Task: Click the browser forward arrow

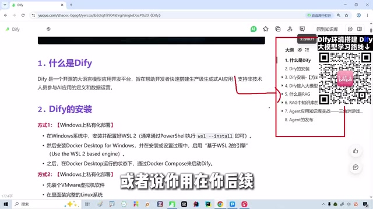Action: 14,15
